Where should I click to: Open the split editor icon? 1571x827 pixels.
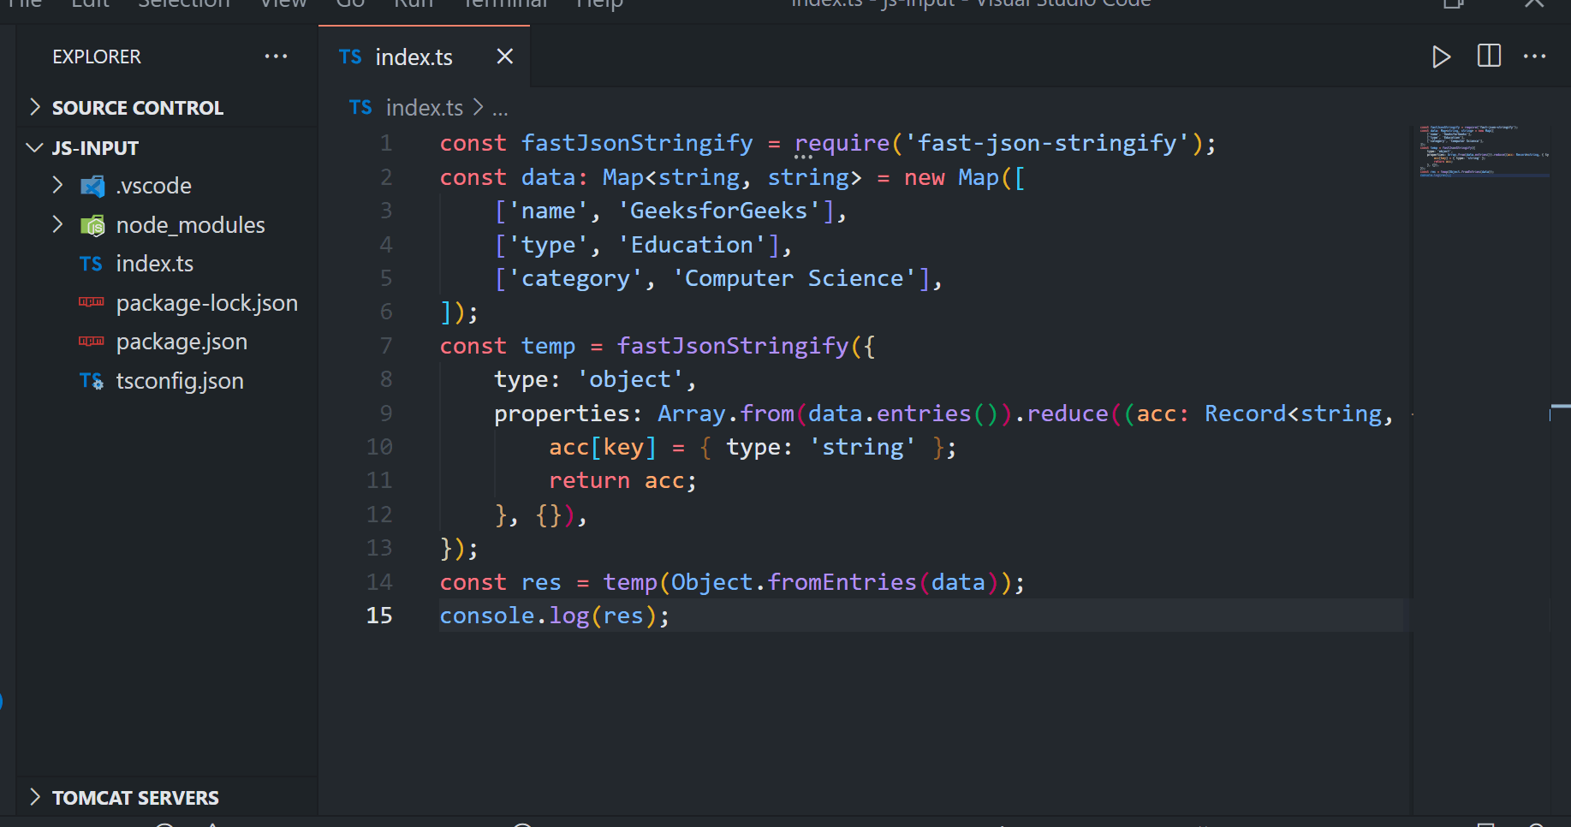point(1488,57)
